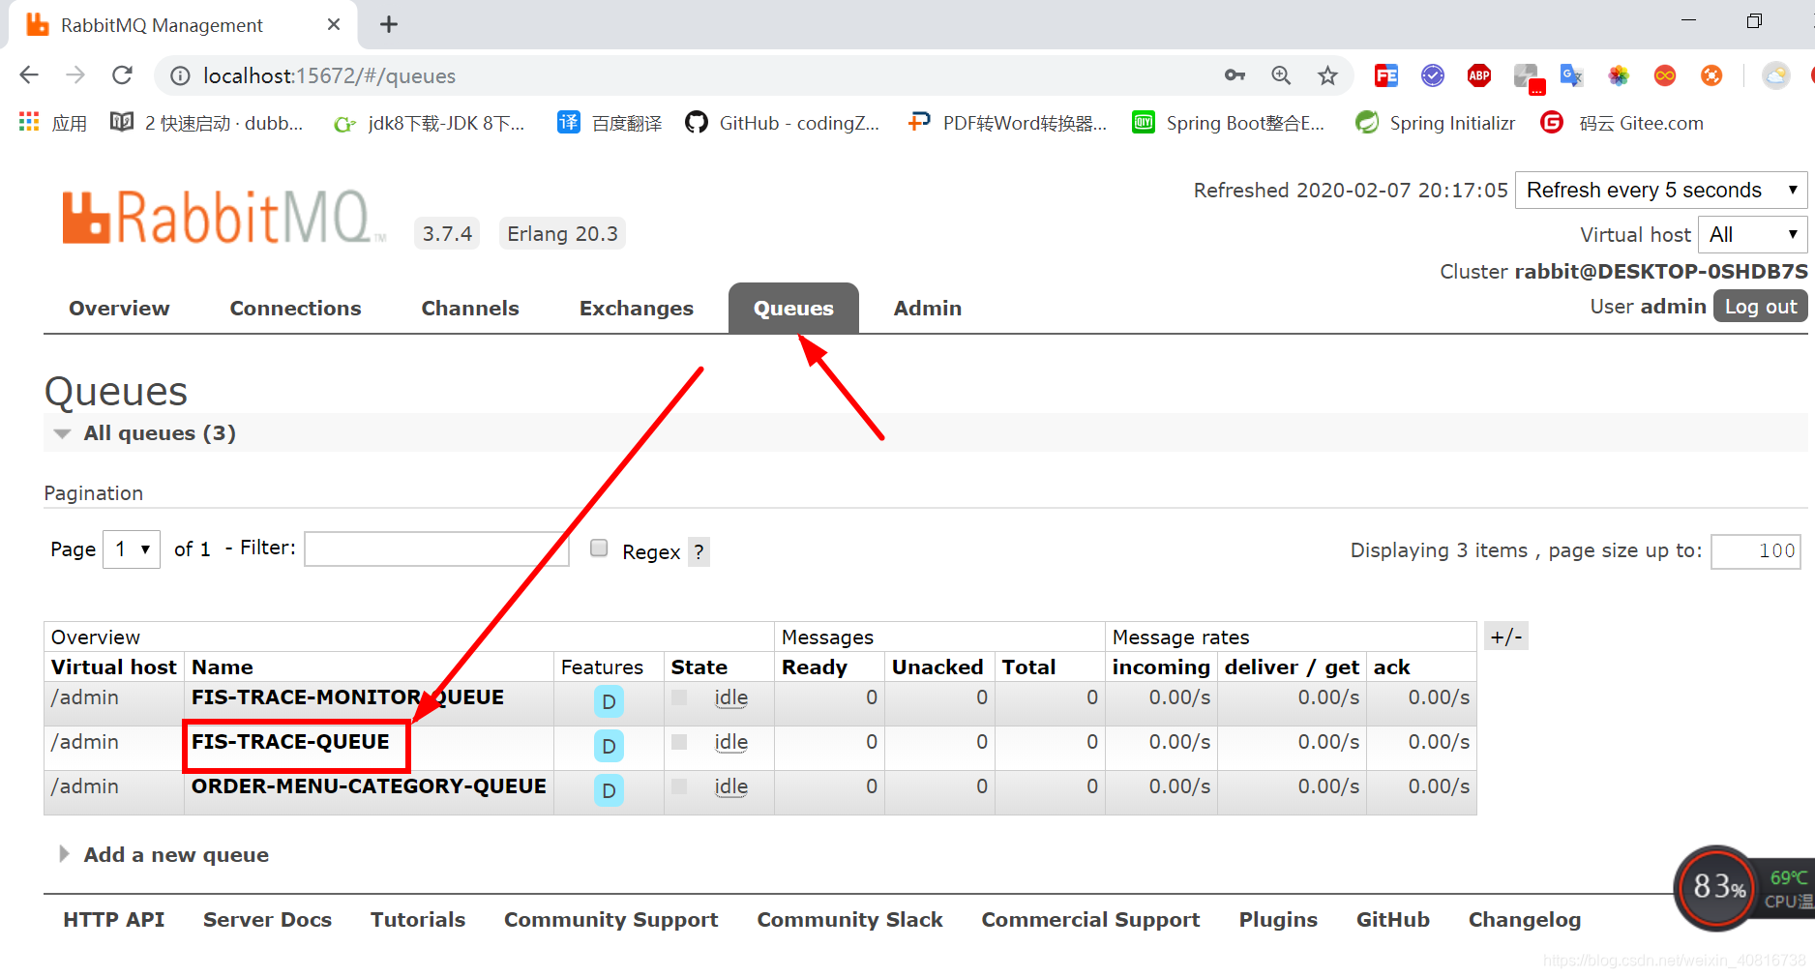1815x978 pixels.
Task: Click the orange infinity extension icon
Action: (x=1665, y=75)
